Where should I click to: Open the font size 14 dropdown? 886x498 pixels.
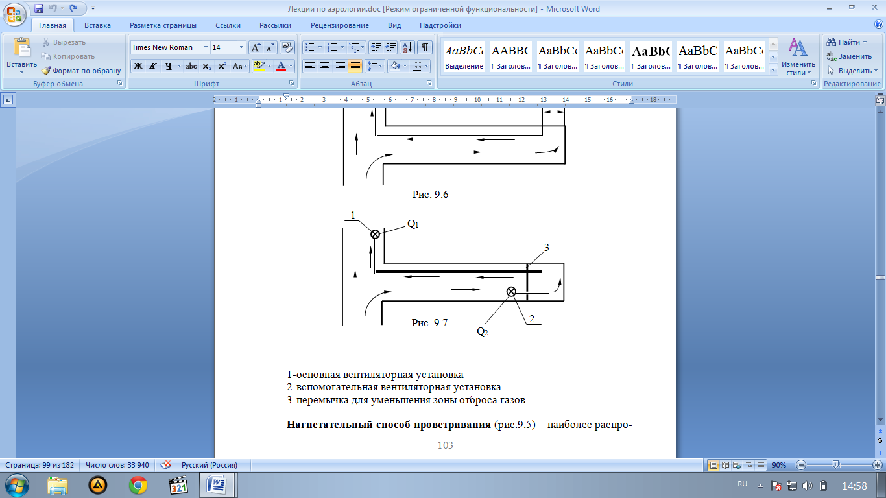coord(242,47)
